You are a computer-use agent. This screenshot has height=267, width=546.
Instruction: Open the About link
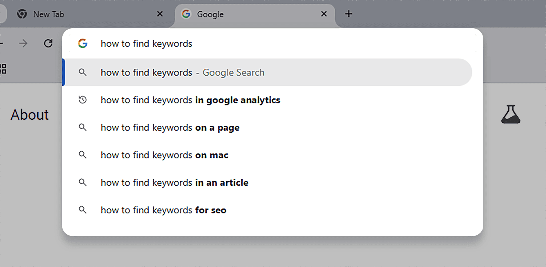pyautogui.click(x=29, y=115)
